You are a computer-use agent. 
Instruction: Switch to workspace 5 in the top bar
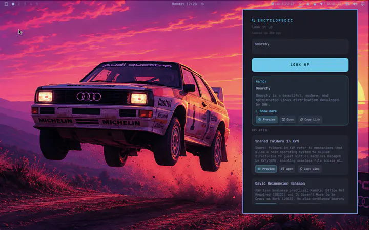(37, 4)
